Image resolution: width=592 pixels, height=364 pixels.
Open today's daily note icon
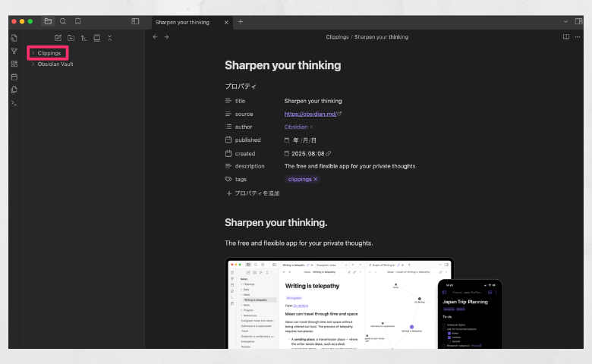[x=14, y=77]
